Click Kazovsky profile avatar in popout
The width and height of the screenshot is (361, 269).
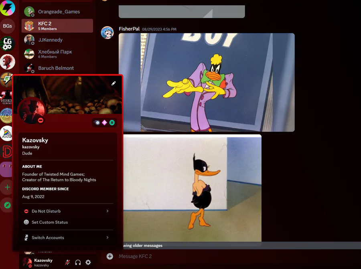[x=32, y=111]
